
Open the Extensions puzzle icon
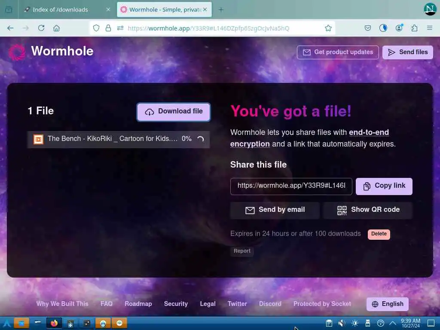click(414, 28)
